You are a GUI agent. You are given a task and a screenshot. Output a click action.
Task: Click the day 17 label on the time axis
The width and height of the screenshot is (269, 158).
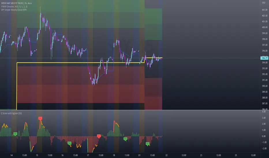click(x=88, y=155)
